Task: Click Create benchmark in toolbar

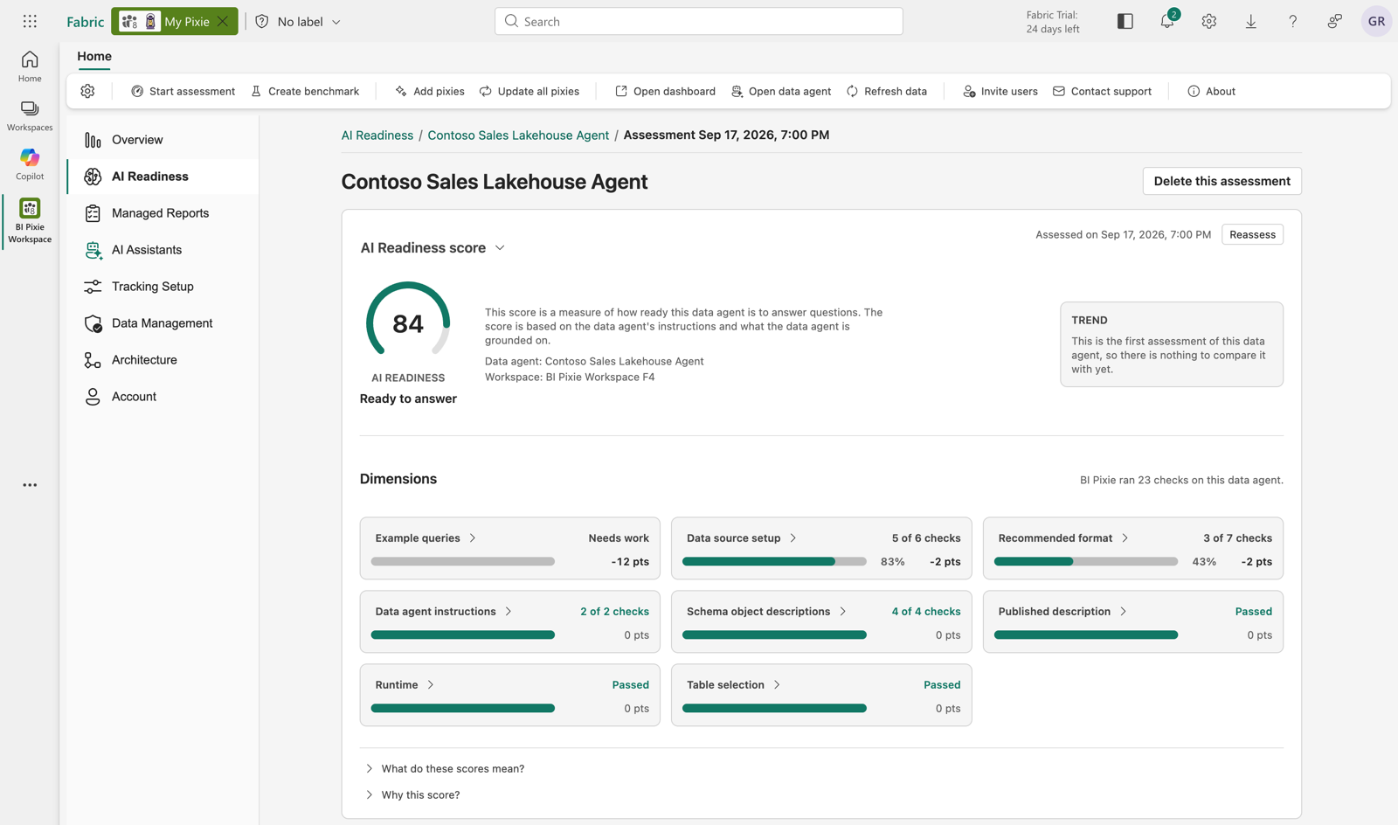Action: 305,91
